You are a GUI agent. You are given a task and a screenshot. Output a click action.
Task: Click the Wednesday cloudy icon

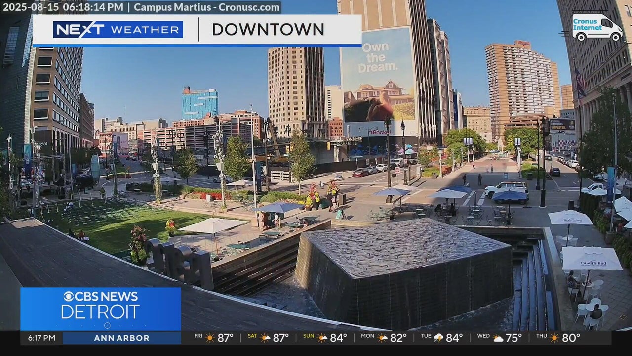(498, 338)
